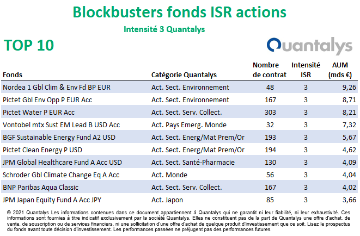Select the Nordea 1 Gbl Clim & Env fund row
Image resolution: width=360 pixels, height=236 pixels.
click(179, 88)
